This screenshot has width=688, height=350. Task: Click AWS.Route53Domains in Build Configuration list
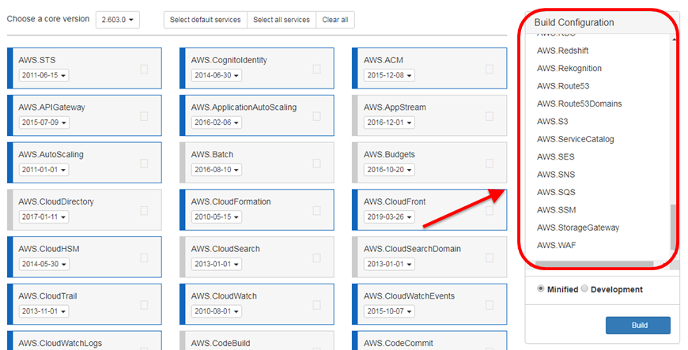pos(579,104)
